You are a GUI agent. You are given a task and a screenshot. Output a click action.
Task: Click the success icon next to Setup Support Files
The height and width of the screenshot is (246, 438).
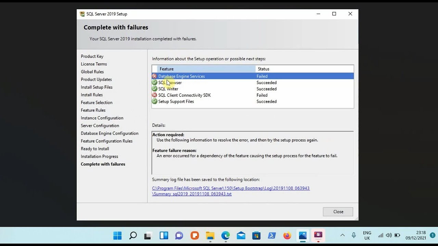tap(155, 101)
